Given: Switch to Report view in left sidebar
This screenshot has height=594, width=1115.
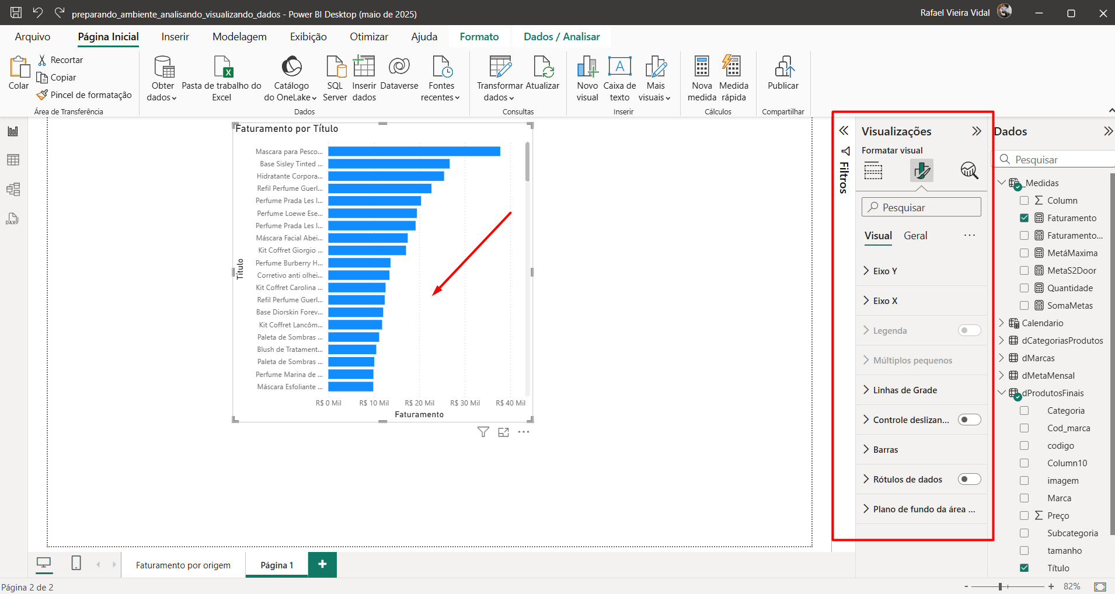Looking at the screenshot, I should 13,131.
